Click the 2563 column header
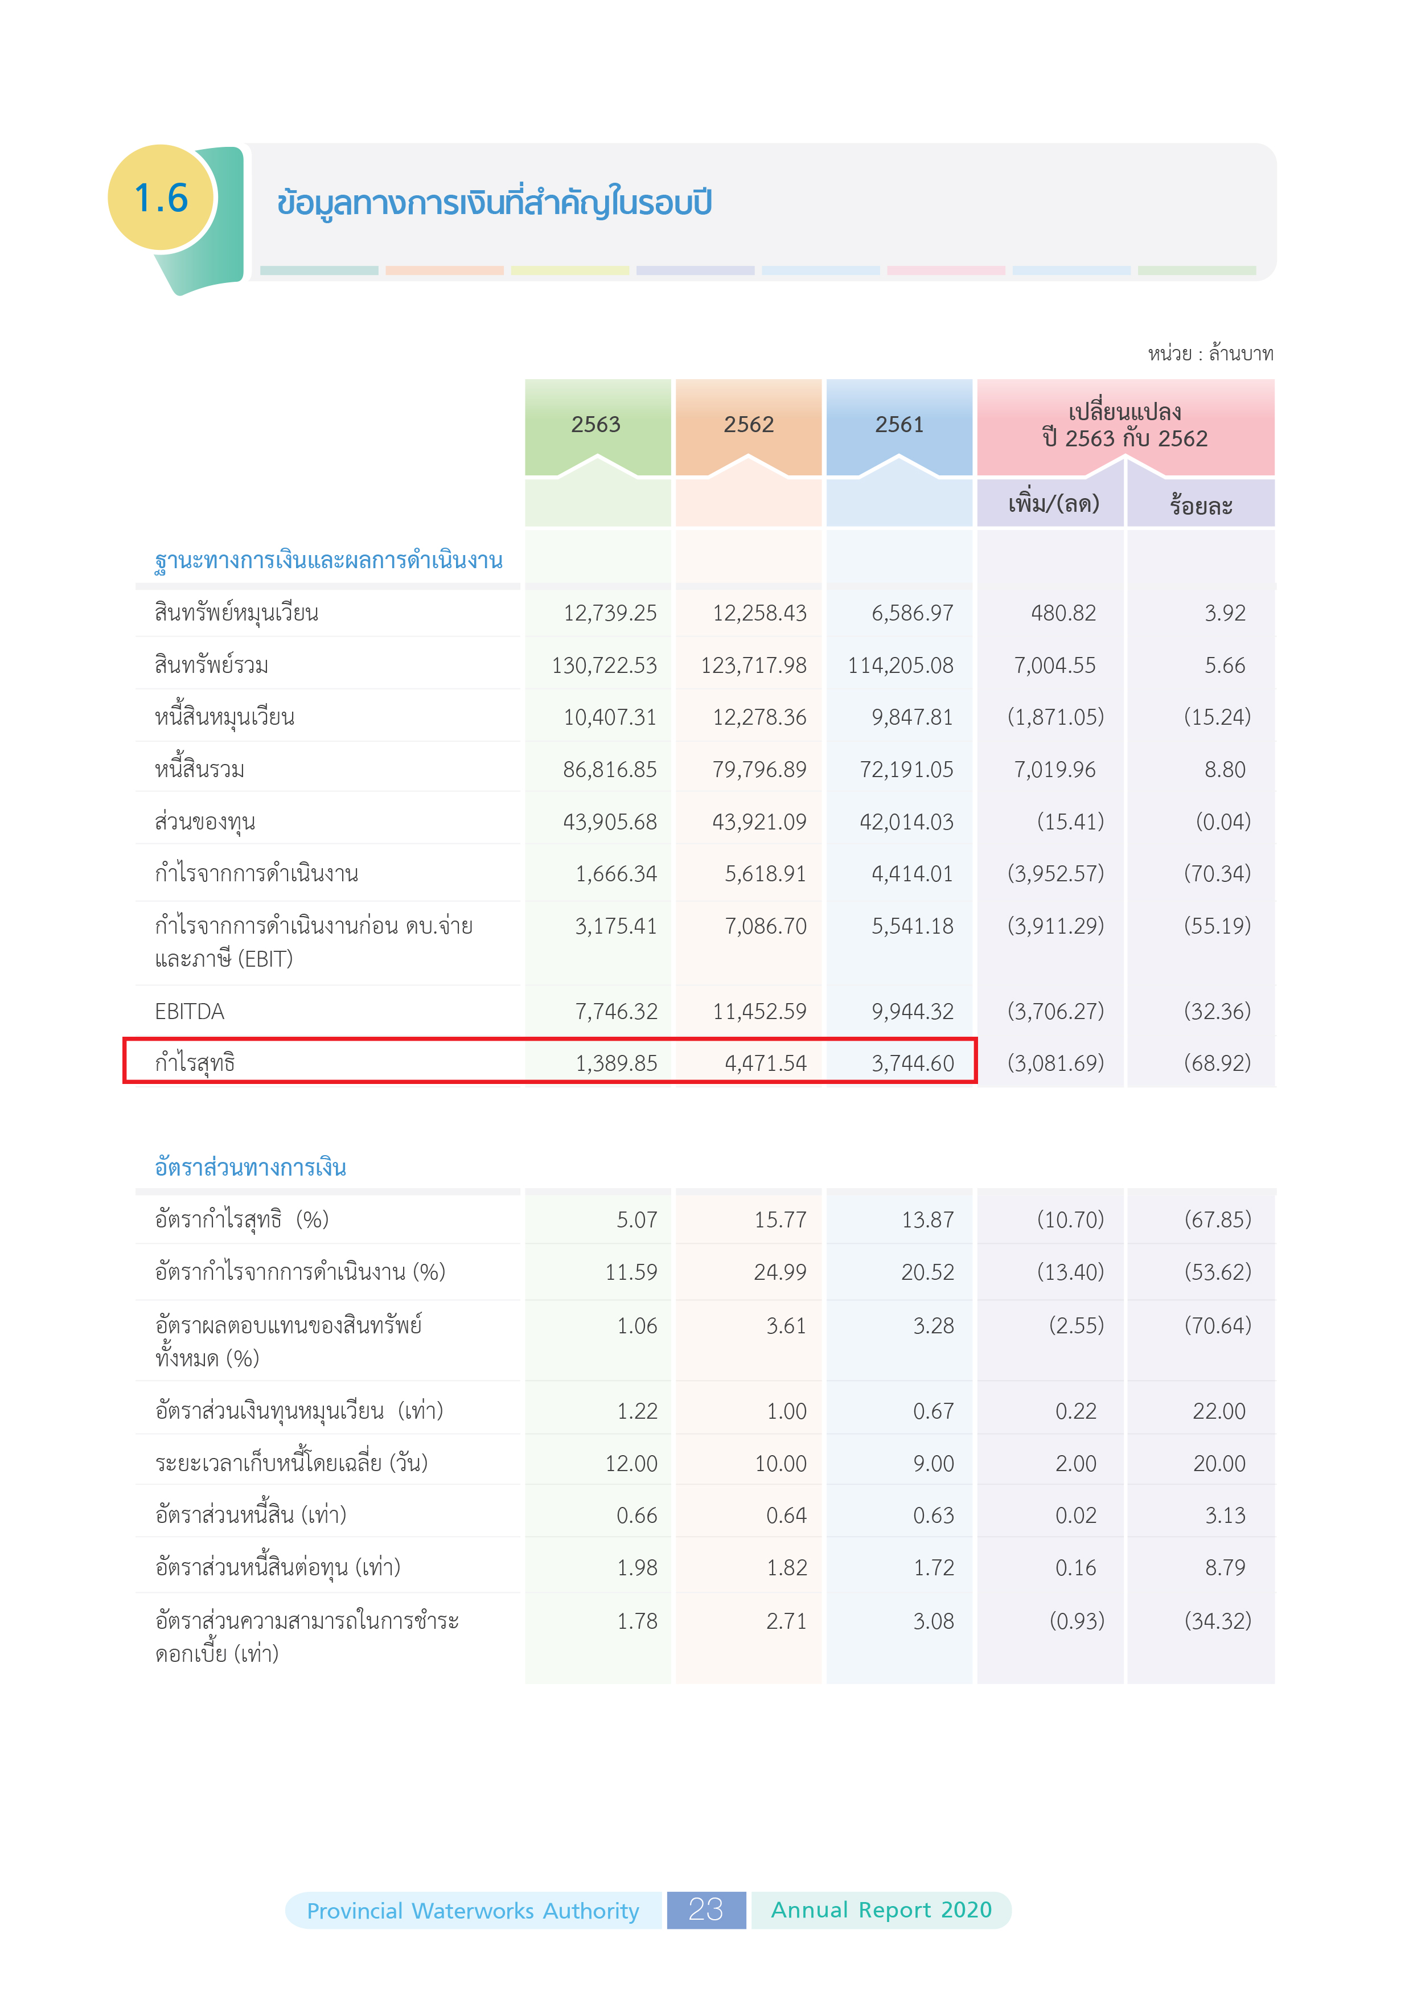 [x=596, y=425]
